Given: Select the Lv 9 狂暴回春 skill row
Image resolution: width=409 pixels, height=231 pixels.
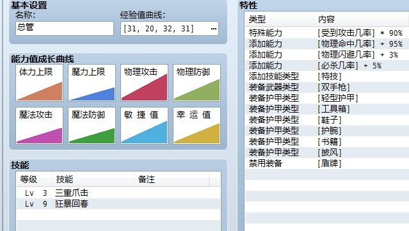Looking at the screenshot, I should (118, 203).
